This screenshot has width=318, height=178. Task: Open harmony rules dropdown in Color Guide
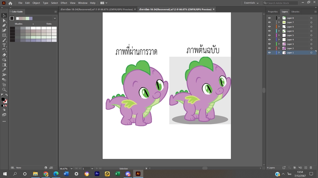[x=55, y=18]
